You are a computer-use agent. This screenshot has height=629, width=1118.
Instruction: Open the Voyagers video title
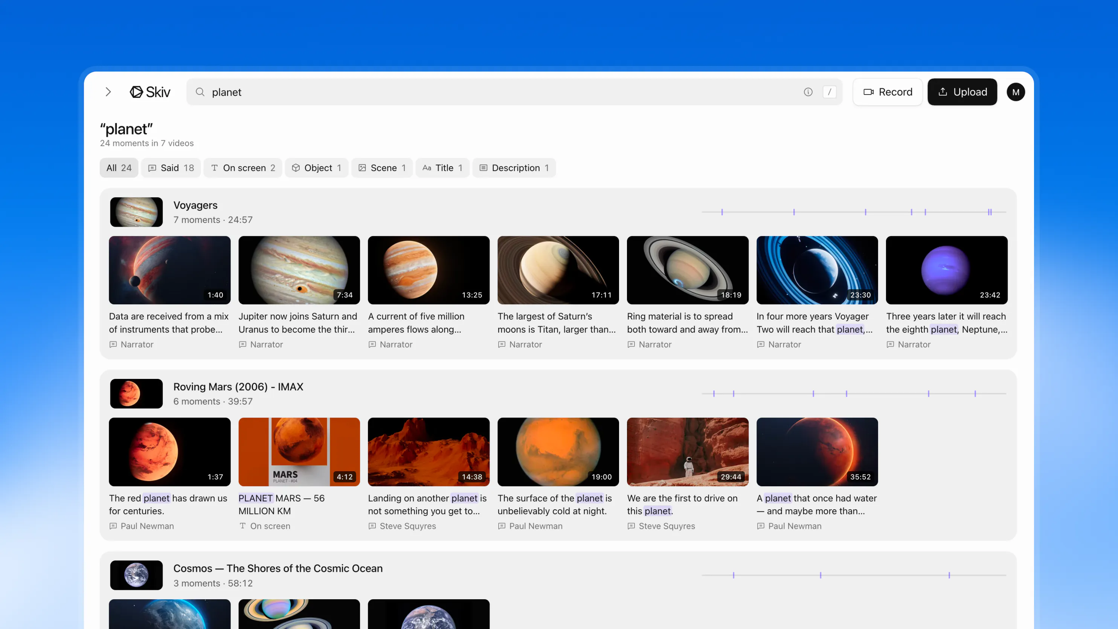click(195, 205)
